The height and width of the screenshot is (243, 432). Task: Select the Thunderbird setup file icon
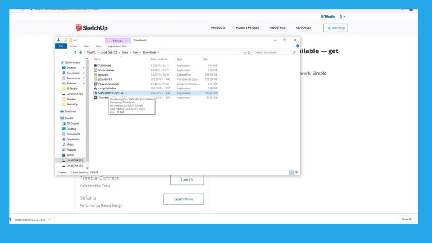pos(96,97)
